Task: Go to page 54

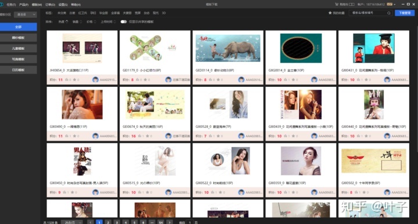Action: coord(161,222)
